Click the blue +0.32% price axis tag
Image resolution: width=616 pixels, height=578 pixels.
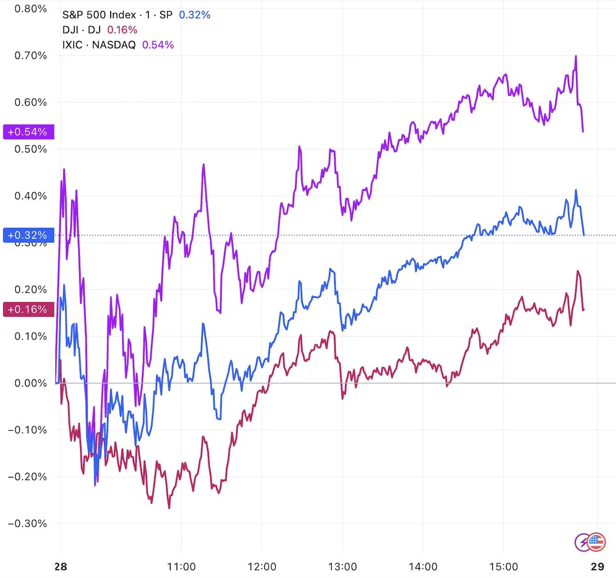[28, 235]
